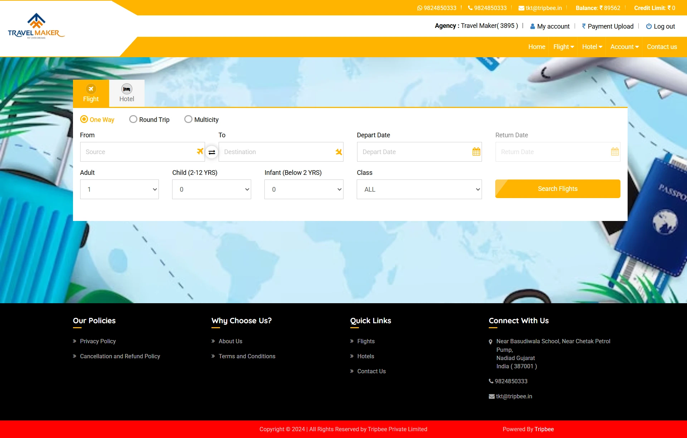
Task: Open the Cancellation and Refund Policy link
Action: [120, 356]
